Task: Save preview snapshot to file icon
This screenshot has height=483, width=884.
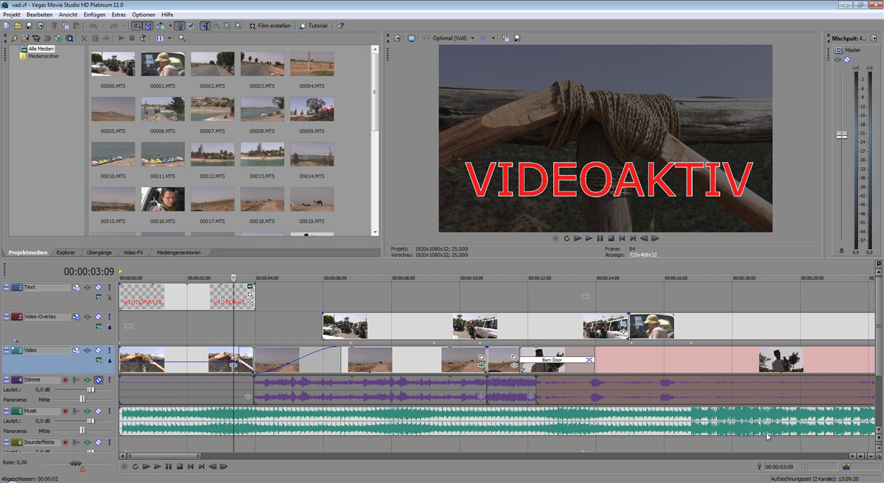Action: tap(516, 38)
